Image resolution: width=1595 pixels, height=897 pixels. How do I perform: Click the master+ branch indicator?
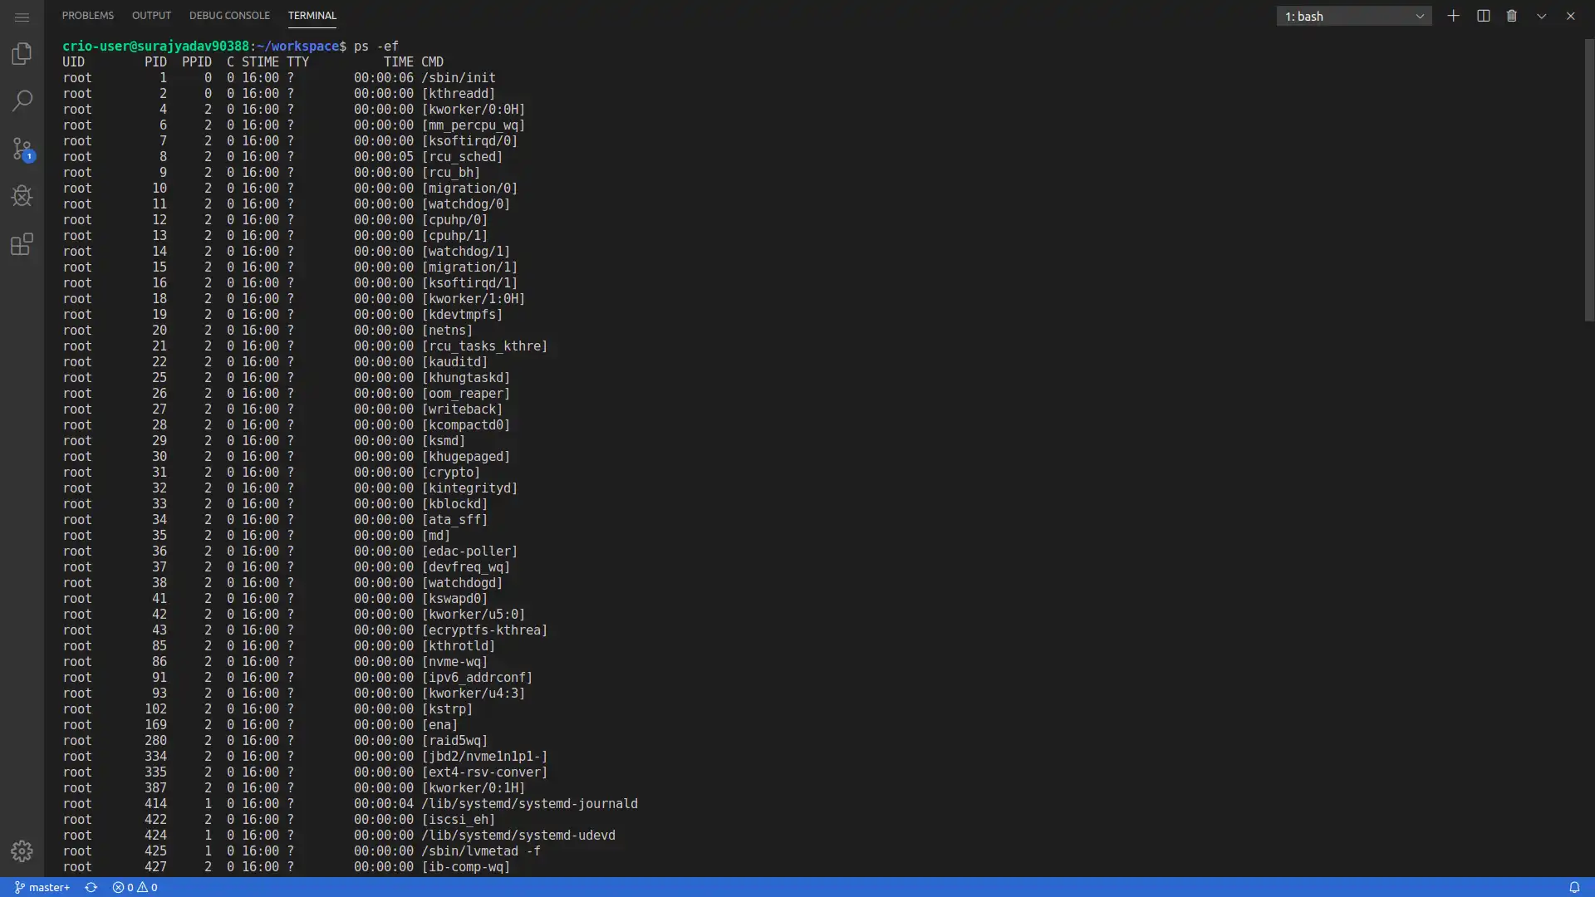point(42,887)
